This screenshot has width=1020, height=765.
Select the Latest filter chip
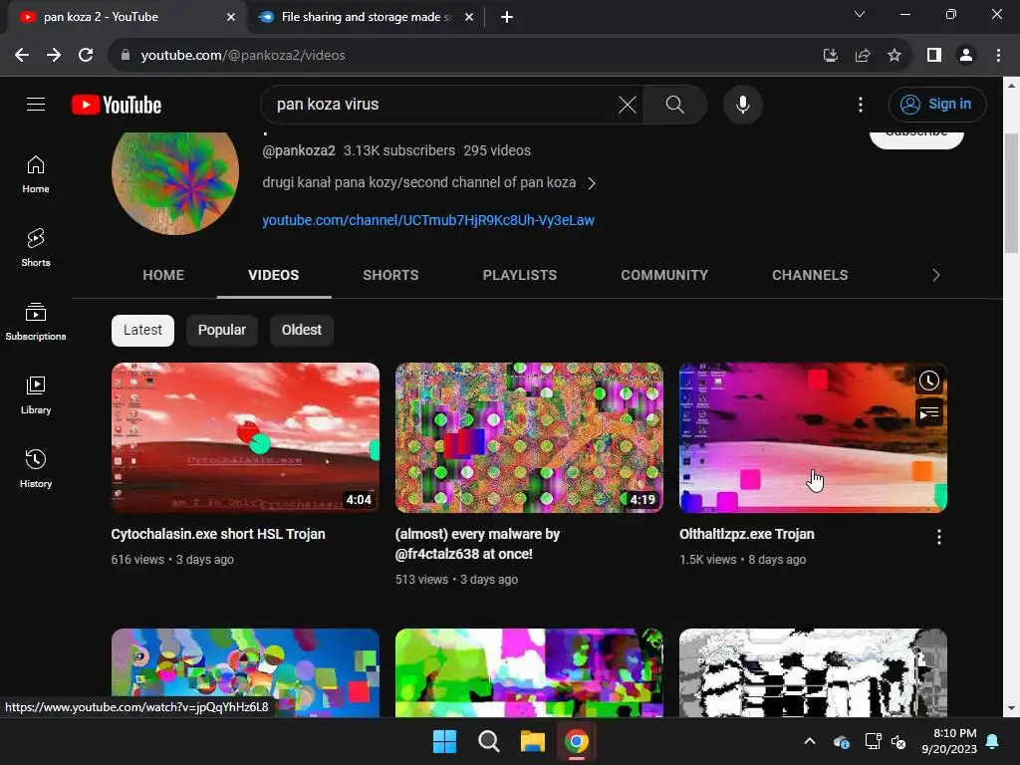142,330
